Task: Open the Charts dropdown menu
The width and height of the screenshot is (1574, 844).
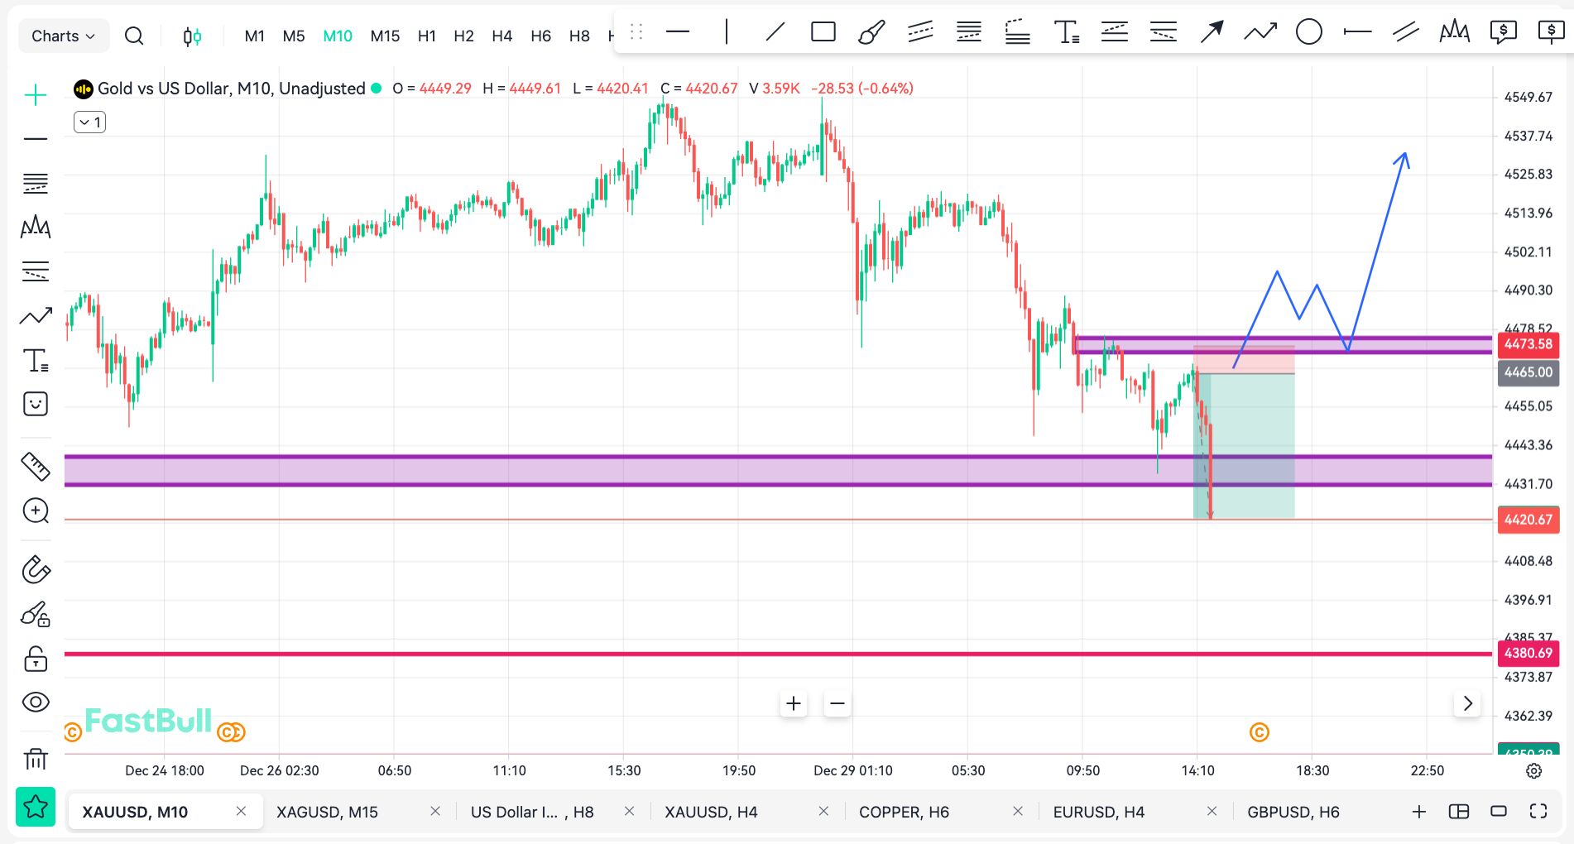Action: point(63,36)
